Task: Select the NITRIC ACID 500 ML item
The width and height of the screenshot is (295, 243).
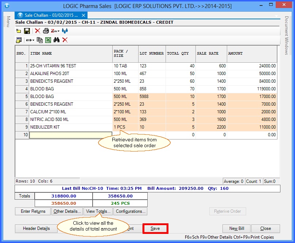Action: pos(71,119)
